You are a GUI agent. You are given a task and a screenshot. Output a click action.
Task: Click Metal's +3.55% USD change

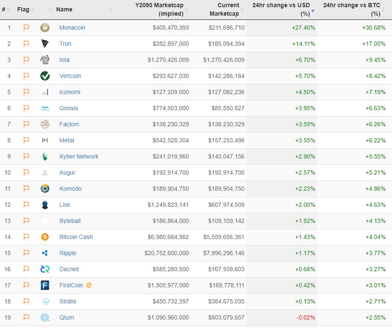pyautogui.click(x=305, y=140)
